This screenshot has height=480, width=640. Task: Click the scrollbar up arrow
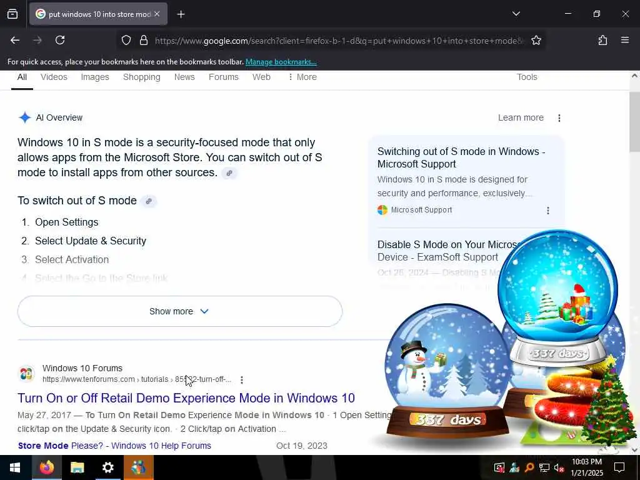point(634,76)
